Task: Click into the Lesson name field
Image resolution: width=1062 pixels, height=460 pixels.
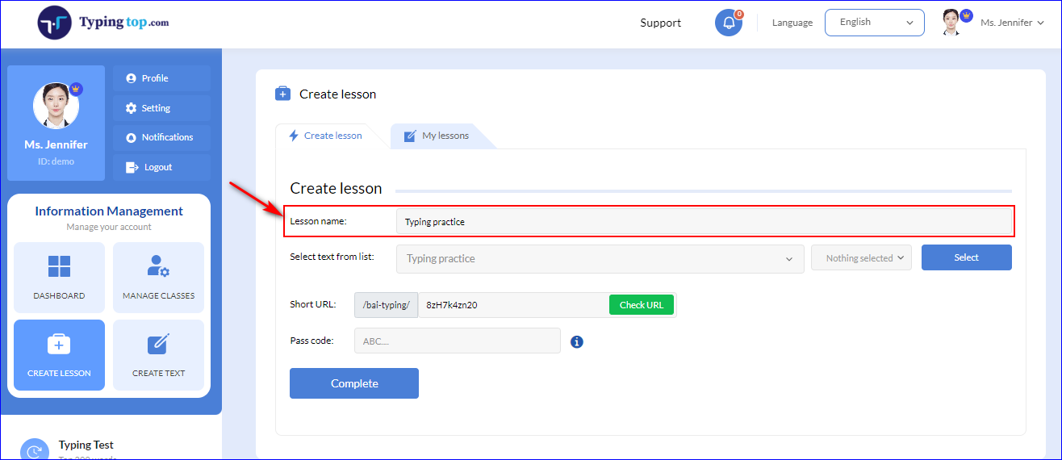Action: (x=704, y=221)
